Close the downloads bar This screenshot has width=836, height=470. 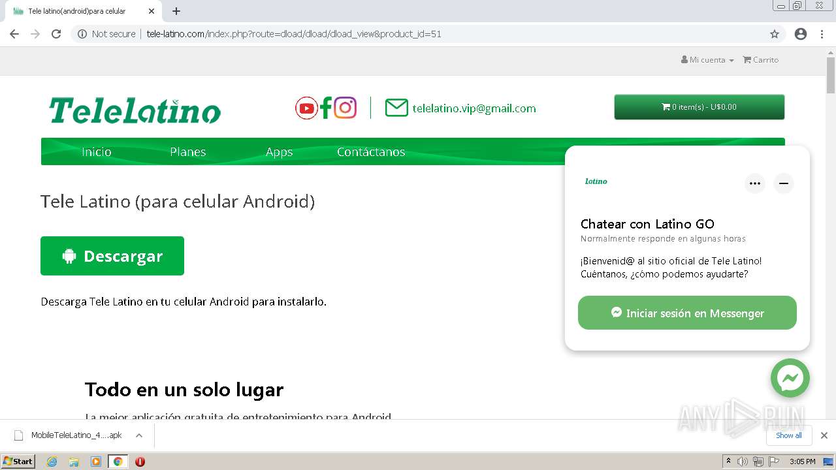(x=824, y=435)
